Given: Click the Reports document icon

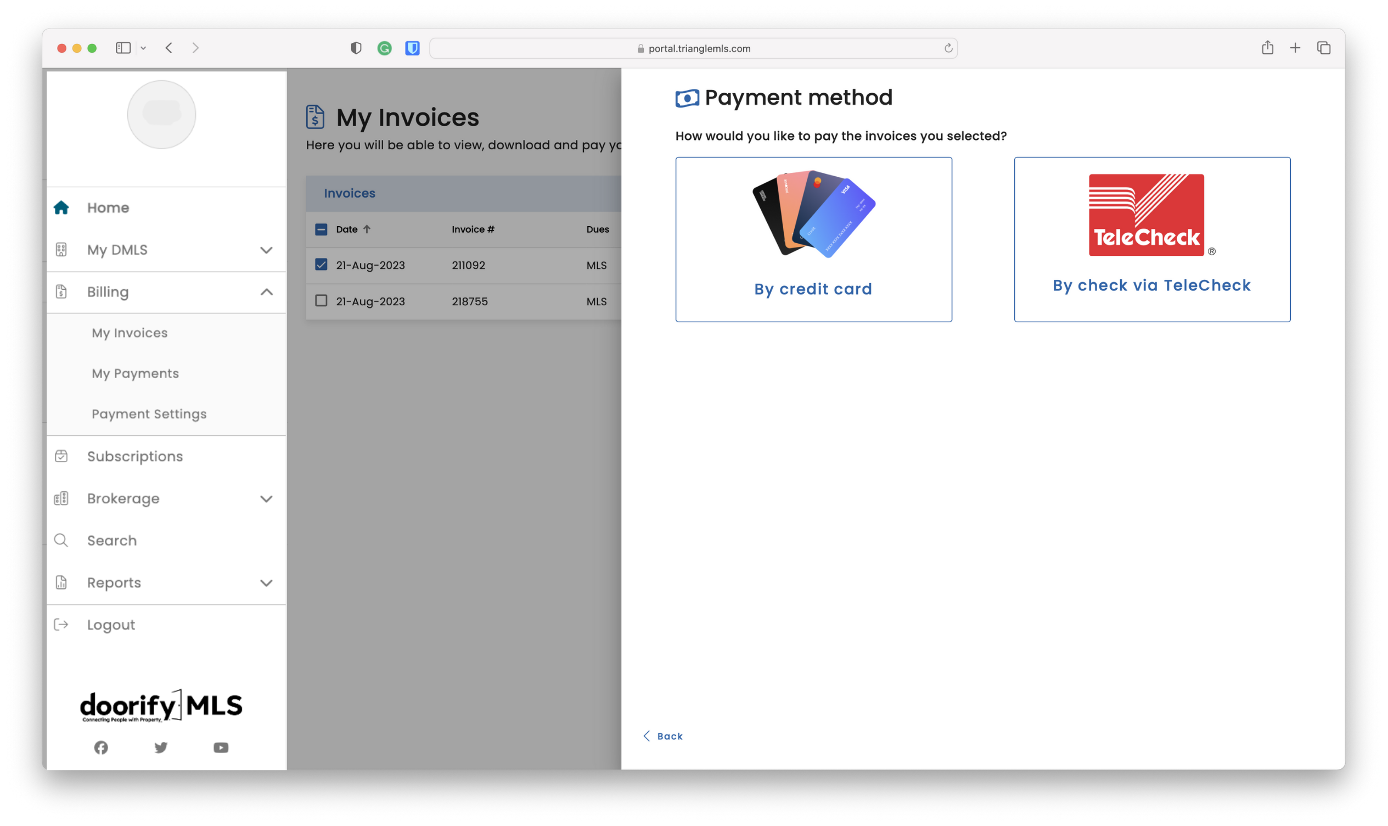Looking at the screenshot, I should 61,582.
